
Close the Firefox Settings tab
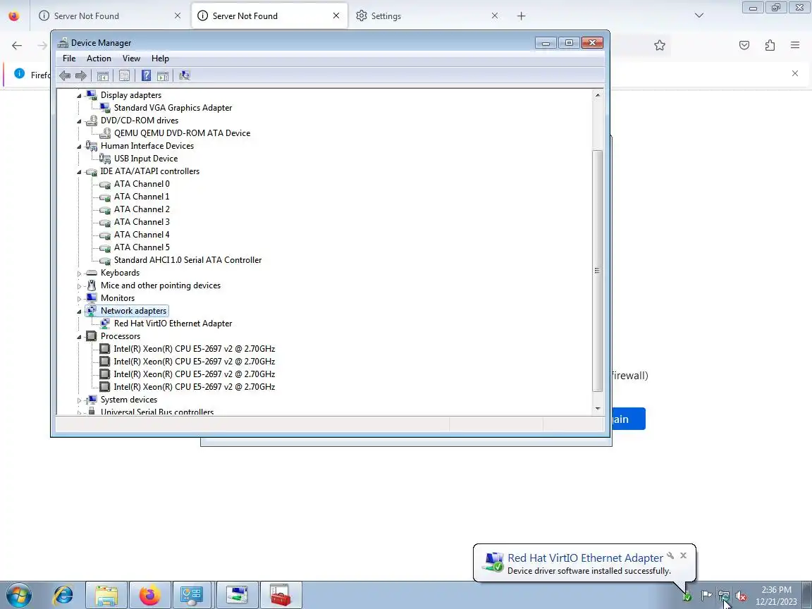point(495,16)
